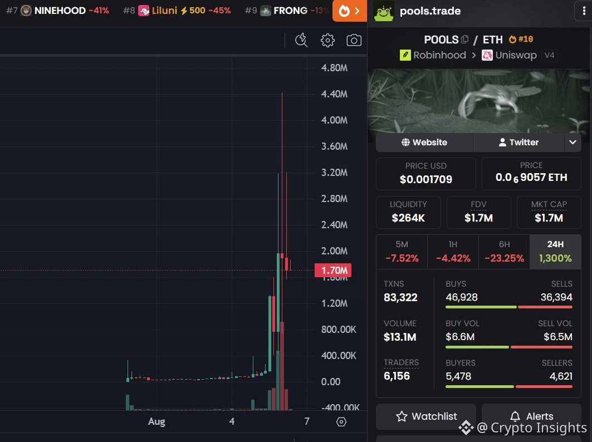Image resolution: width=592 pixels, height=442 pixels.
Task: Select the 6H timeframe tab
Action: click(505, 252)
